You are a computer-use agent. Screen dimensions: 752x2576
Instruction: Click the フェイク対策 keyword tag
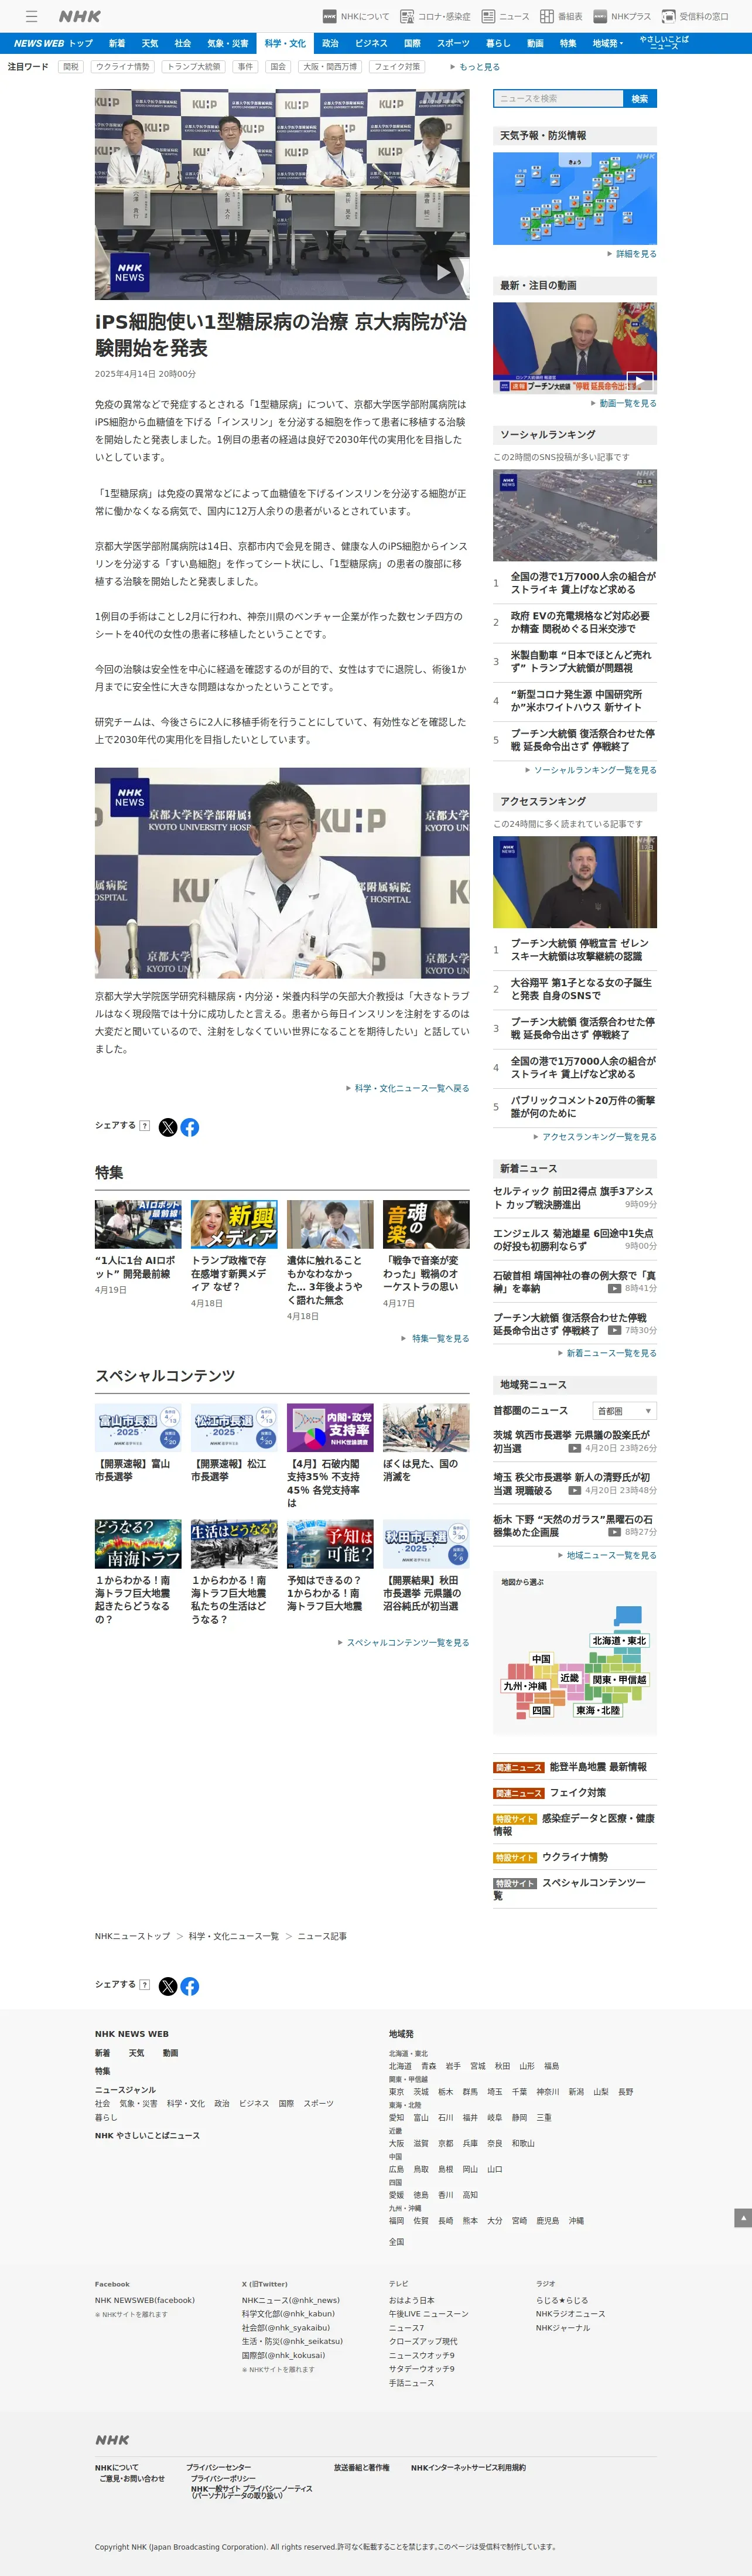coord(397,67)
